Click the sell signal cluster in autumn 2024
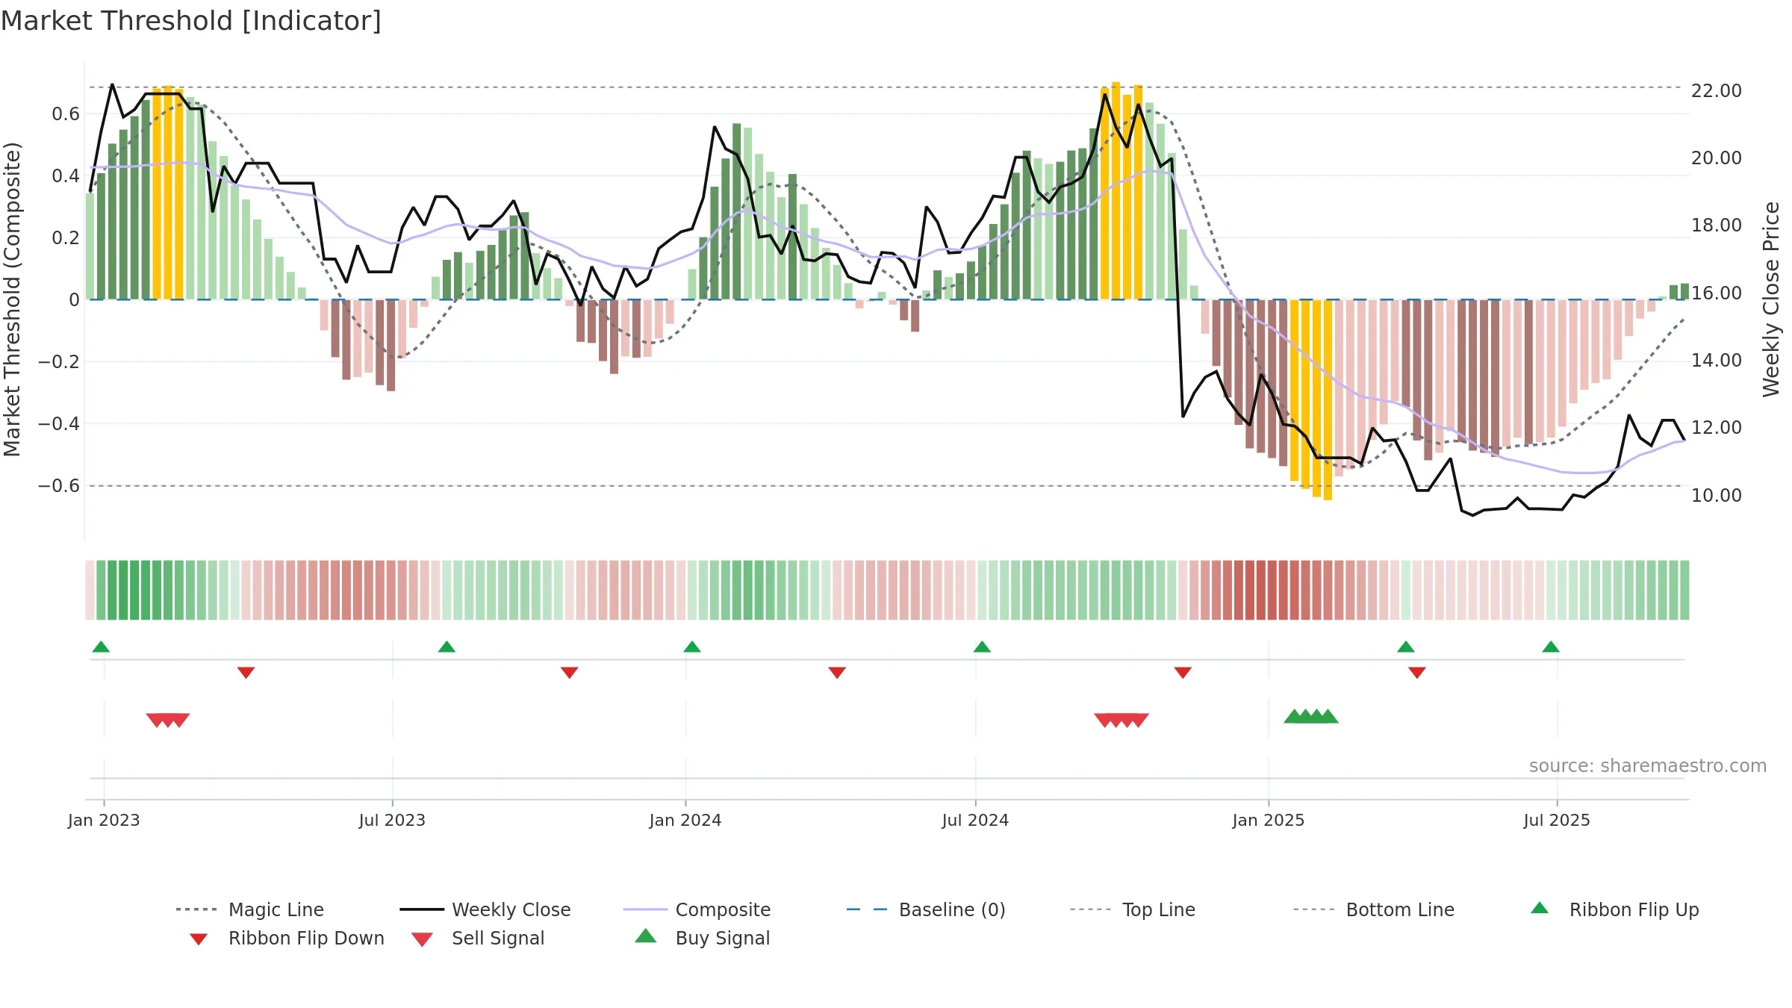Image resolution: width=1792 pixels, height=1008 pixels. click(1121, 720)
